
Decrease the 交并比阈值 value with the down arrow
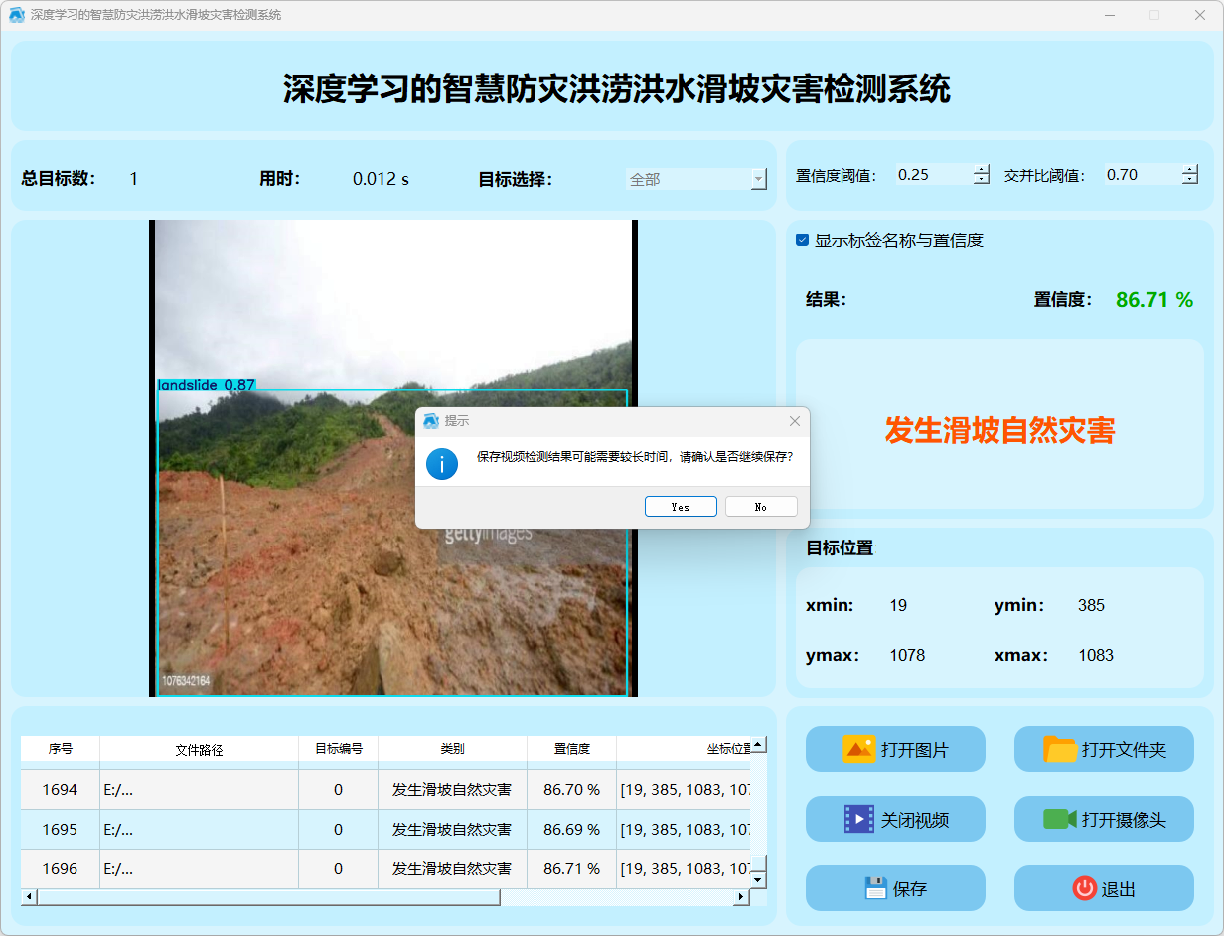tap(1190, 180)
